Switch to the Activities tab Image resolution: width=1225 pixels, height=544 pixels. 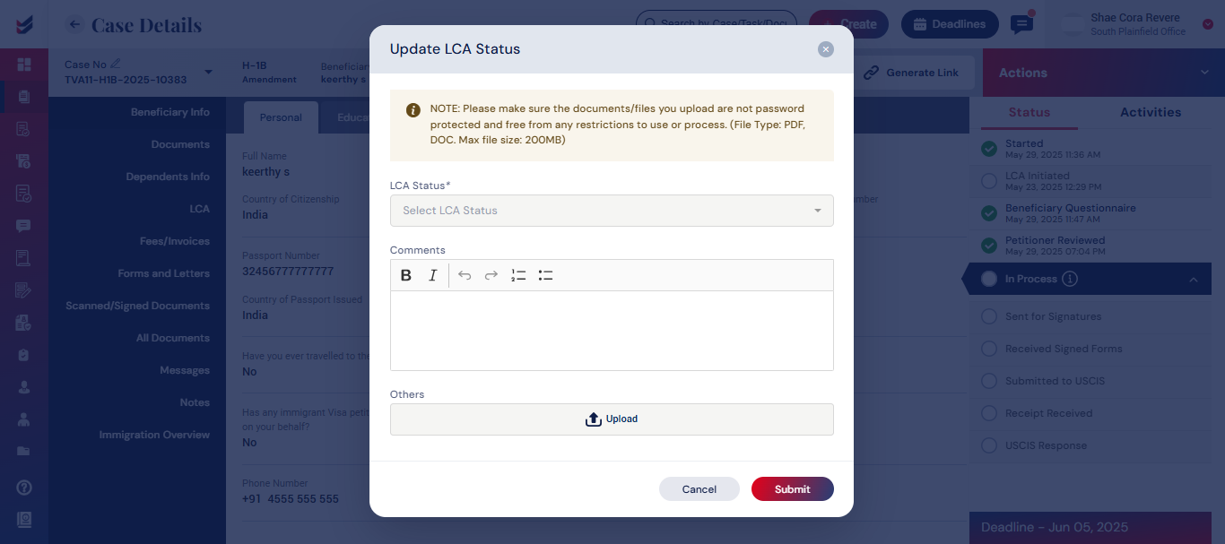click(1151, 112)
